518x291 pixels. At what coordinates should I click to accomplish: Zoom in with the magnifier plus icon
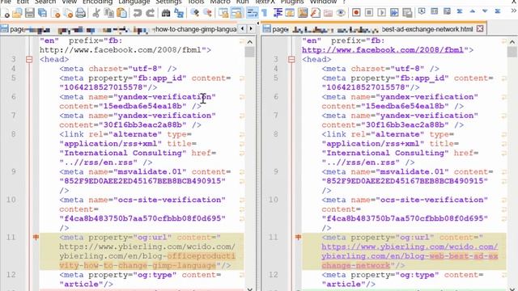(x=194, y=13)
